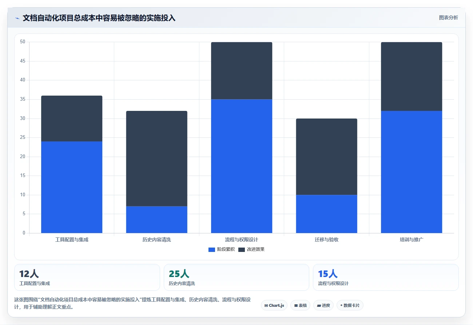Click the blue bar segment for 工具配置与集成
Screen dimensions: 473x325
click(72, 187)
